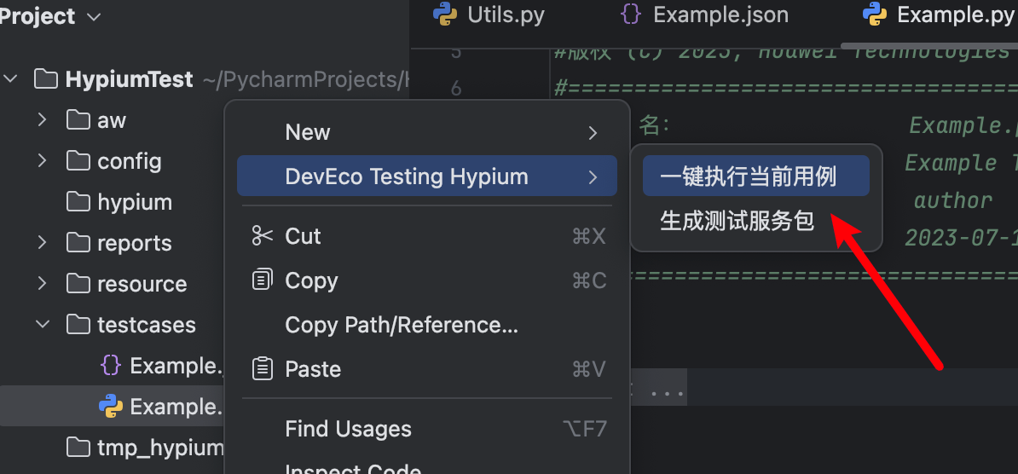Select the tmp_hypium folder

[x=159, y=448]
